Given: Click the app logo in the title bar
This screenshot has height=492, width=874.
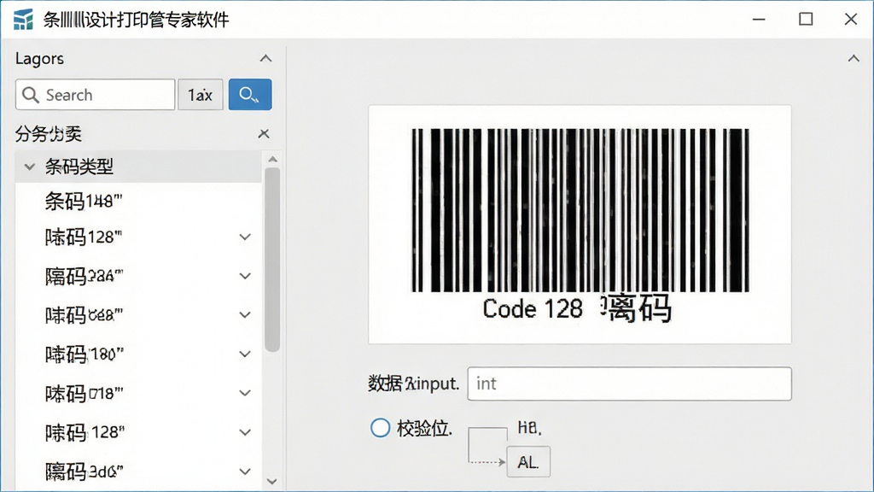Looking at the screenshot, I should 23,20.
